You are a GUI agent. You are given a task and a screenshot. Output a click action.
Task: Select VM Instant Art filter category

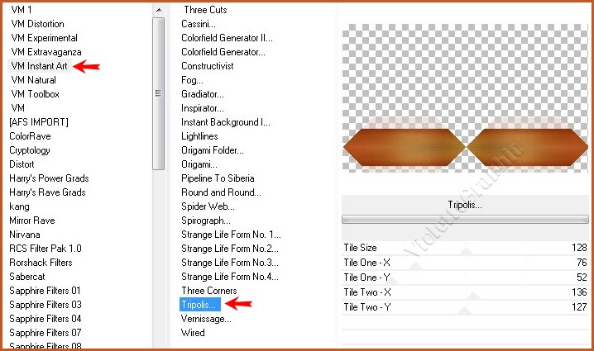coord(39,66)
